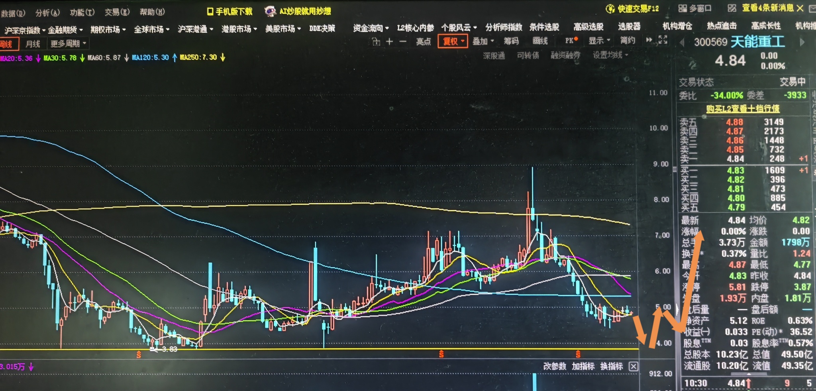Zoom in chart with plus icon

click(389, 41)
